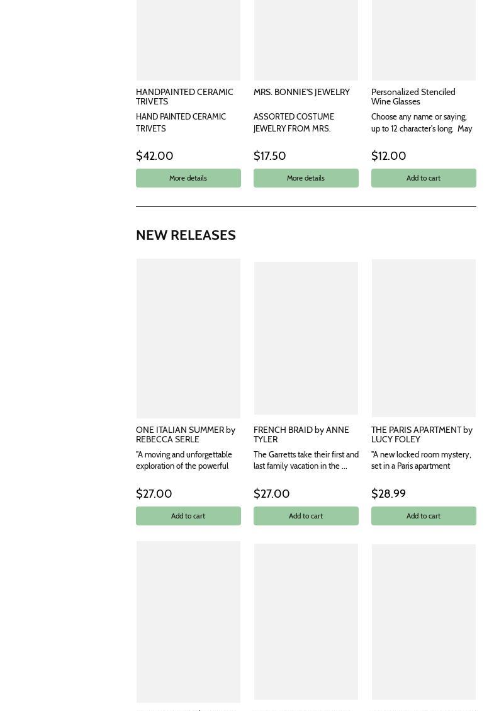Add French Braid to cart
Image resolution: width=494 pixels, height=711 pixels.
[x=306, y=516]
